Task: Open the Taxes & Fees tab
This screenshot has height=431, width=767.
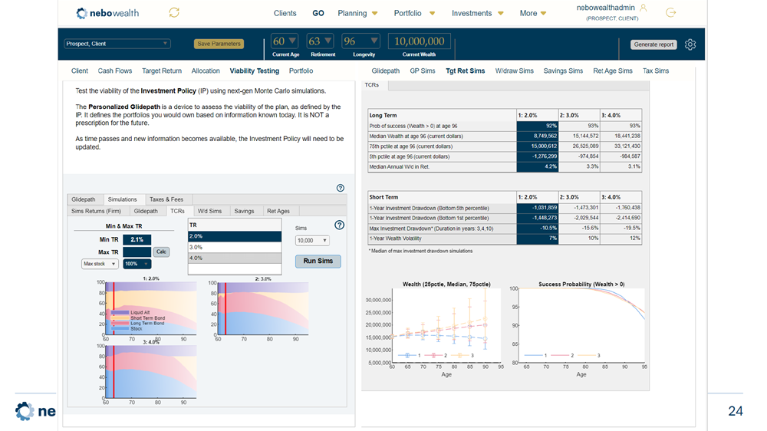Action: [x=167, y=199]
